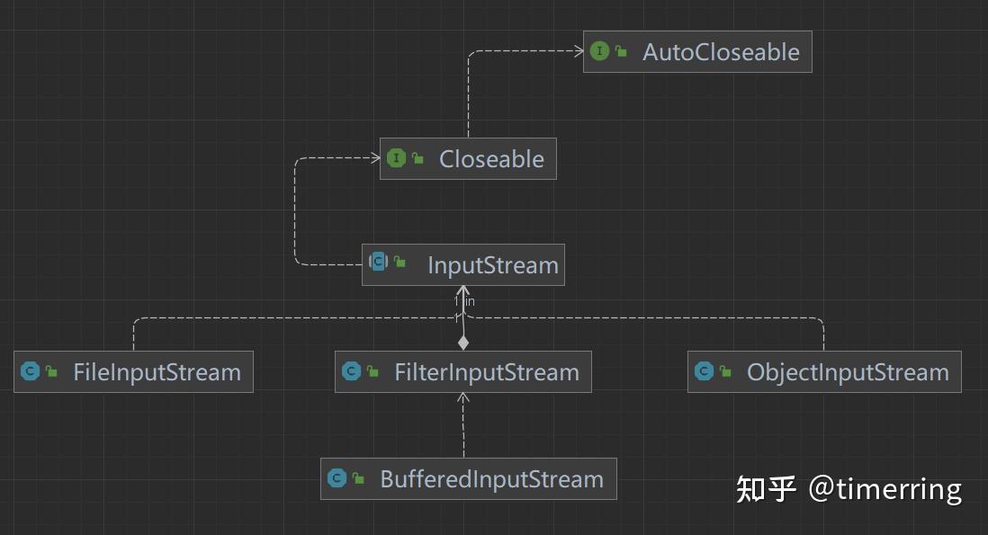Select the BufferedInputStream class node

pyautogui.click(x=469, y=479)
